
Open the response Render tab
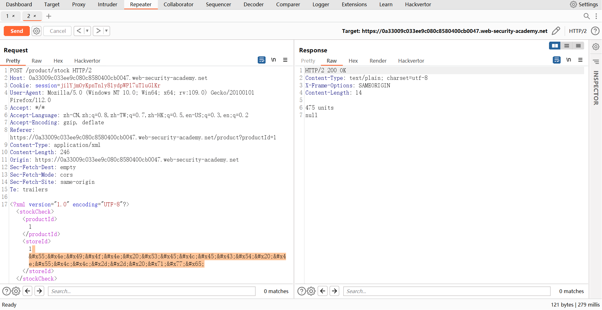coord(378,61)
